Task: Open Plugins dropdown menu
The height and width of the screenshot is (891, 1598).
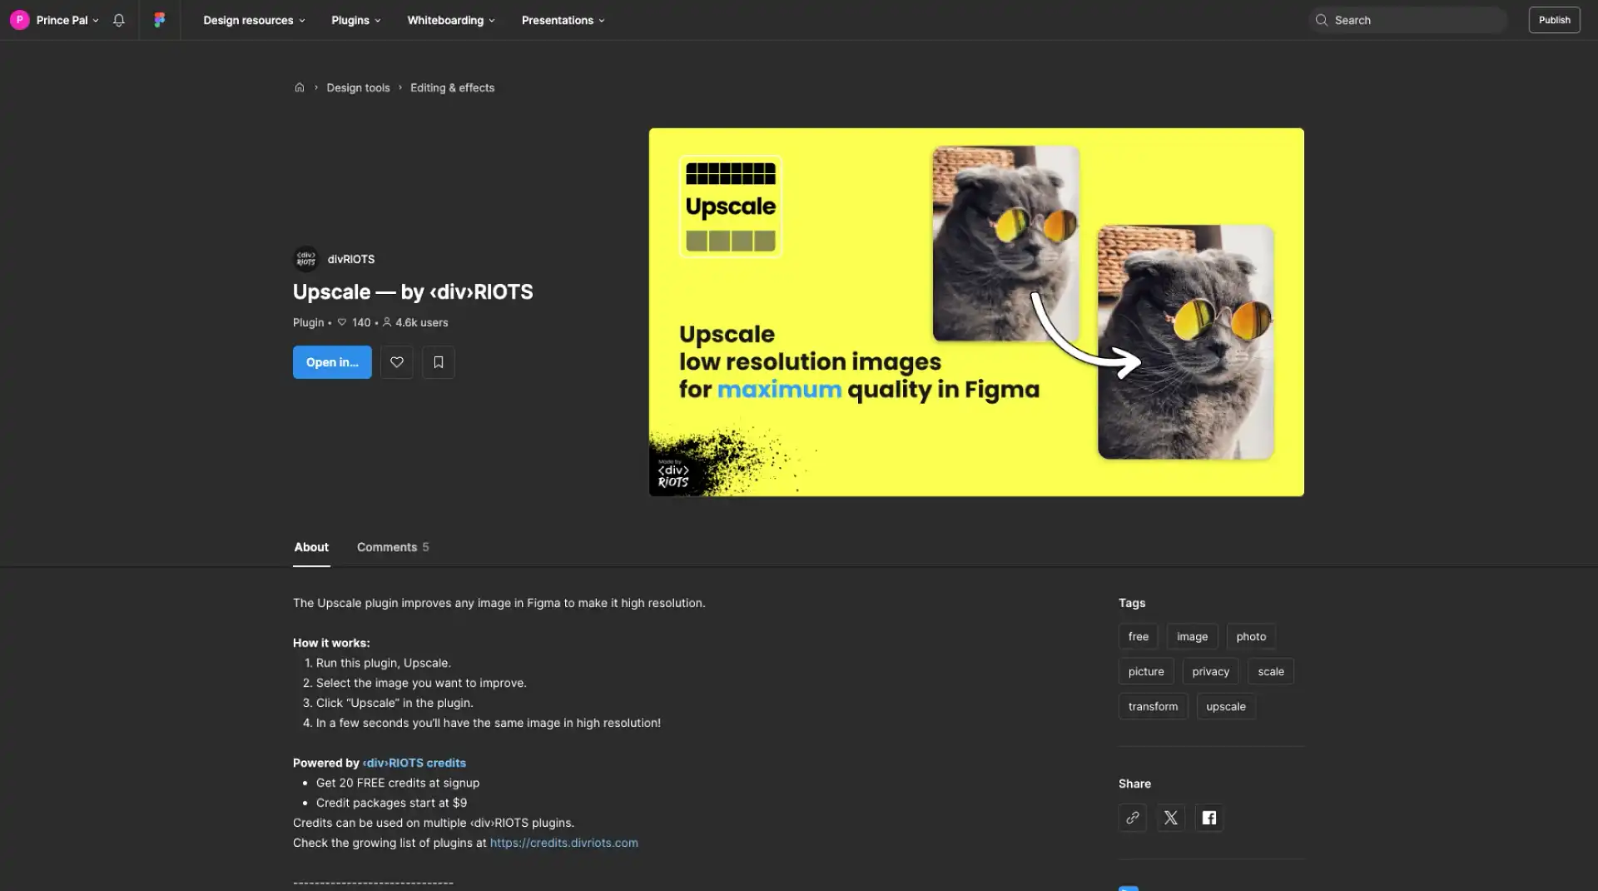Action: (x=356, y=20)
